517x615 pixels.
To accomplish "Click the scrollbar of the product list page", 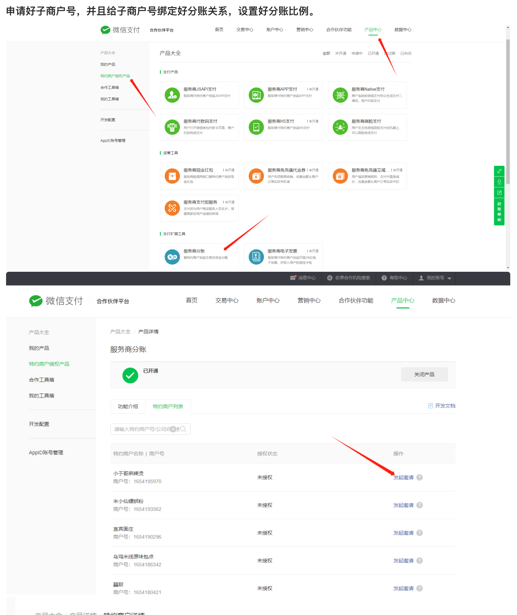I will tap(508, 111).
